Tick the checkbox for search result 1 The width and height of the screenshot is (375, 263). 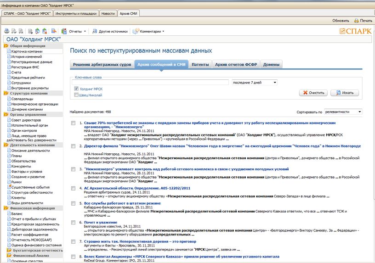tap(74, 123)
